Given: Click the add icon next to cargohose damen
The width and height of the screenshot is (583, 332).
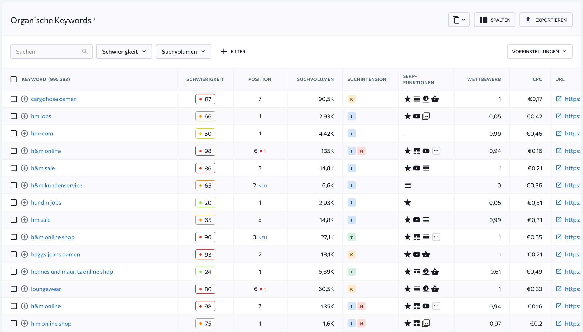Looking at the screenshot, I should (x=24, y=99).
